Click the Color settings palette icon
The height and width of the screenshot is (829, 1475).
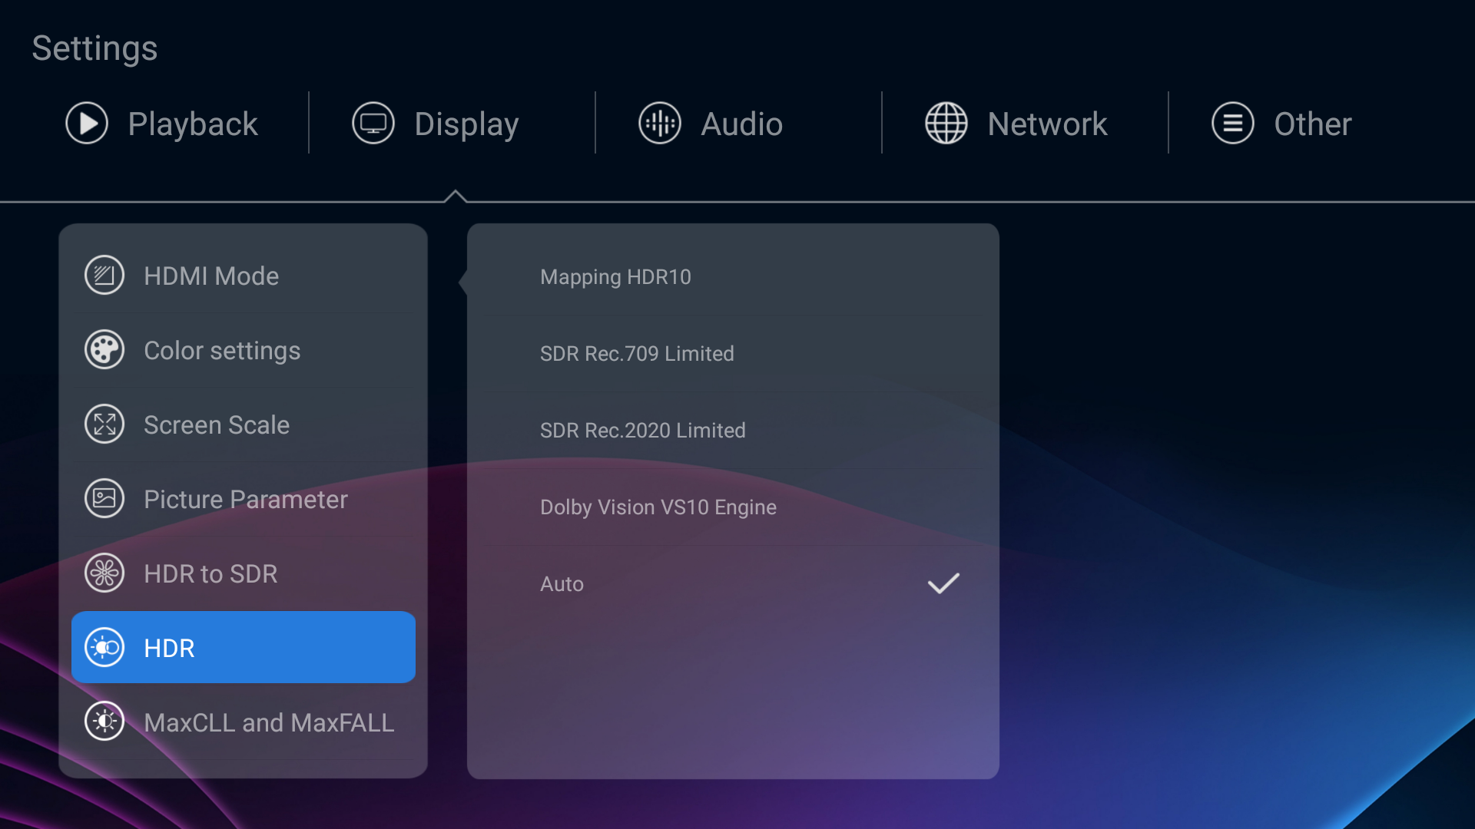point(104,350)
